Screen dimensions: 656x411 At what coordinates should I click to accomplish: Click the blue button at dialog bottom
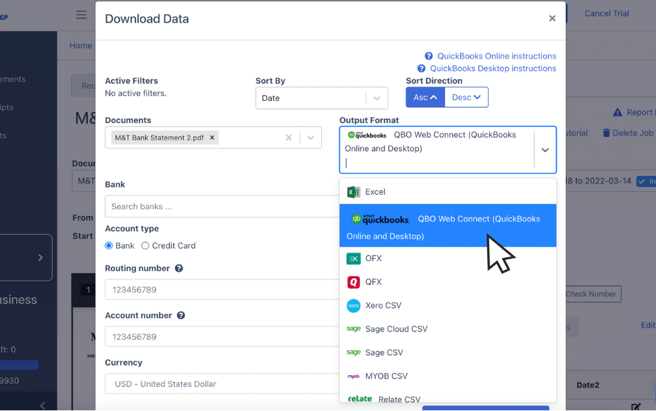485,408
